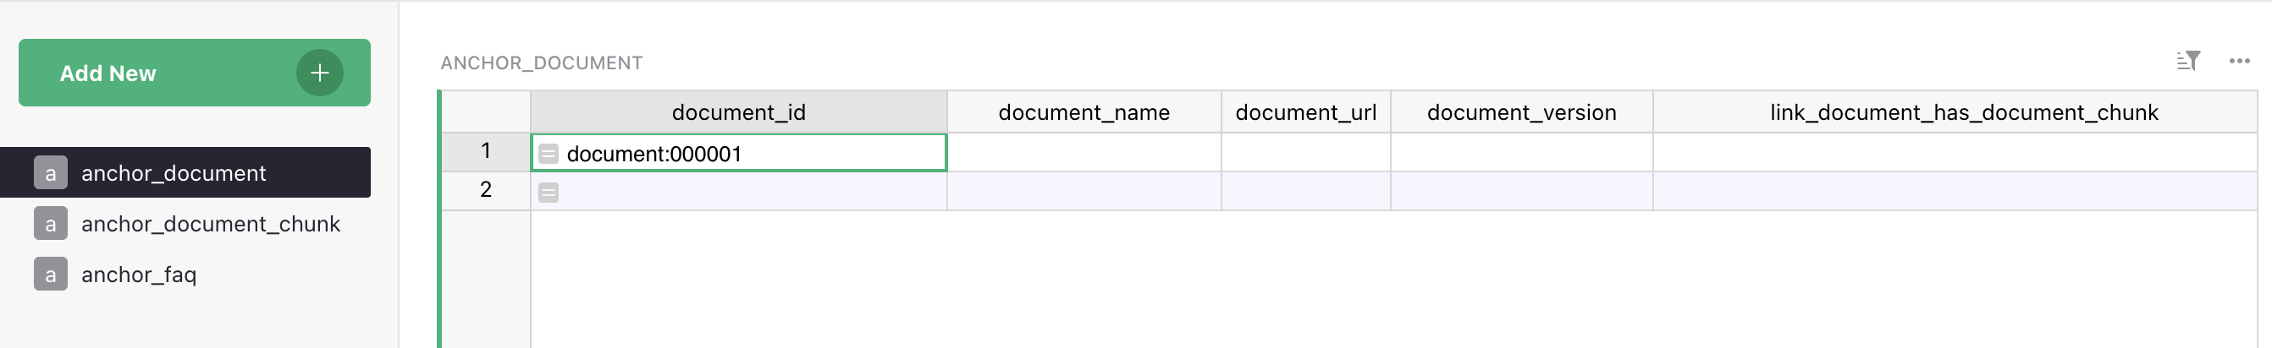Select the anchor_document page
Screen dimensions: 2272x348
click(x=173, y=173)
